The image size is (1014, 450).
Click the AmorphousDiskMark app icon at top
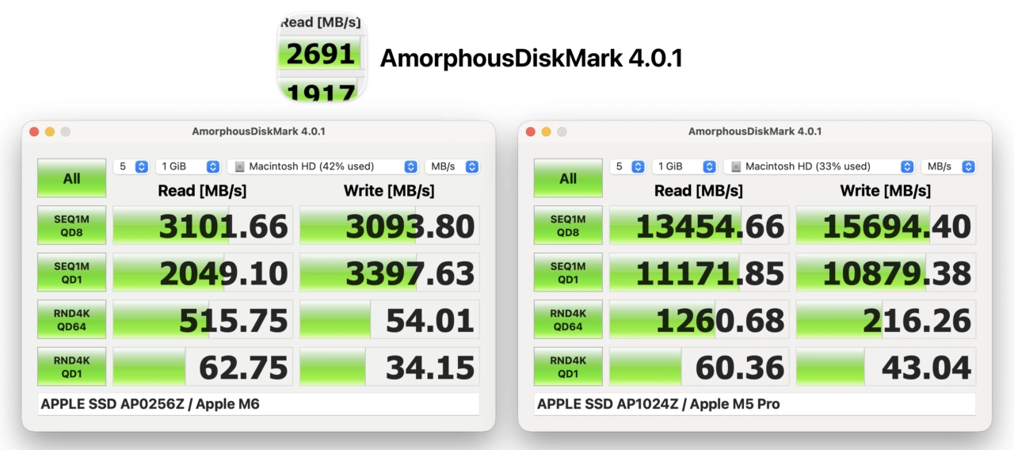click(322, 59)
